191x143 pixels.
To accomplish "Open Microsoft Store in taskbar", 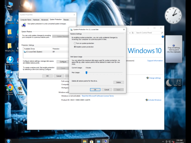I will pos(91,141).
